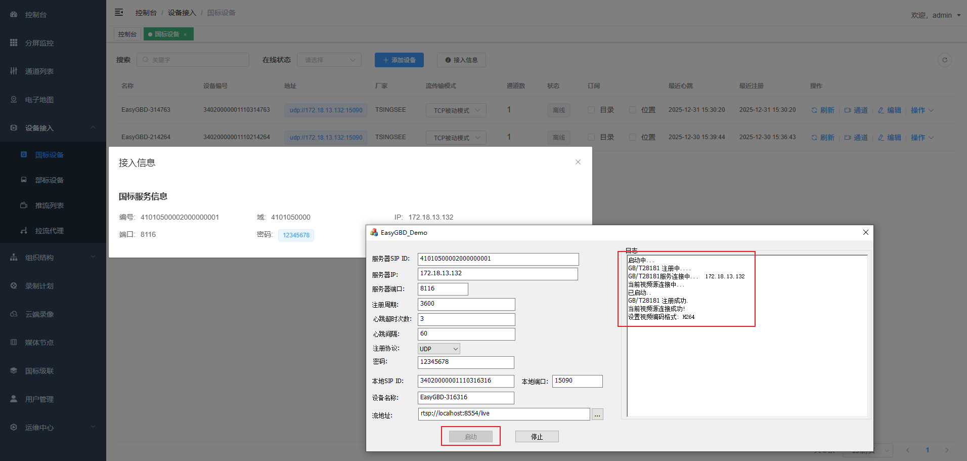Open stream mode dropdown for EasyGBD-314763
967x461 pixels.
(x=456, y=110)
